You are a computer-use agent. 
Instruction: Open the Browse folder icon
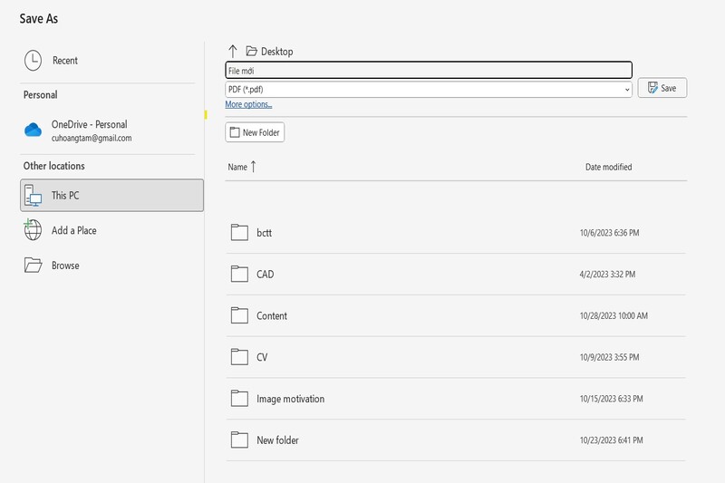click(34, 266)
